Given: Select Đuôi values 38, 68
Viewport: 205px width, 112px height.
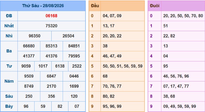Looking at the screenshot, I should 169,96.
